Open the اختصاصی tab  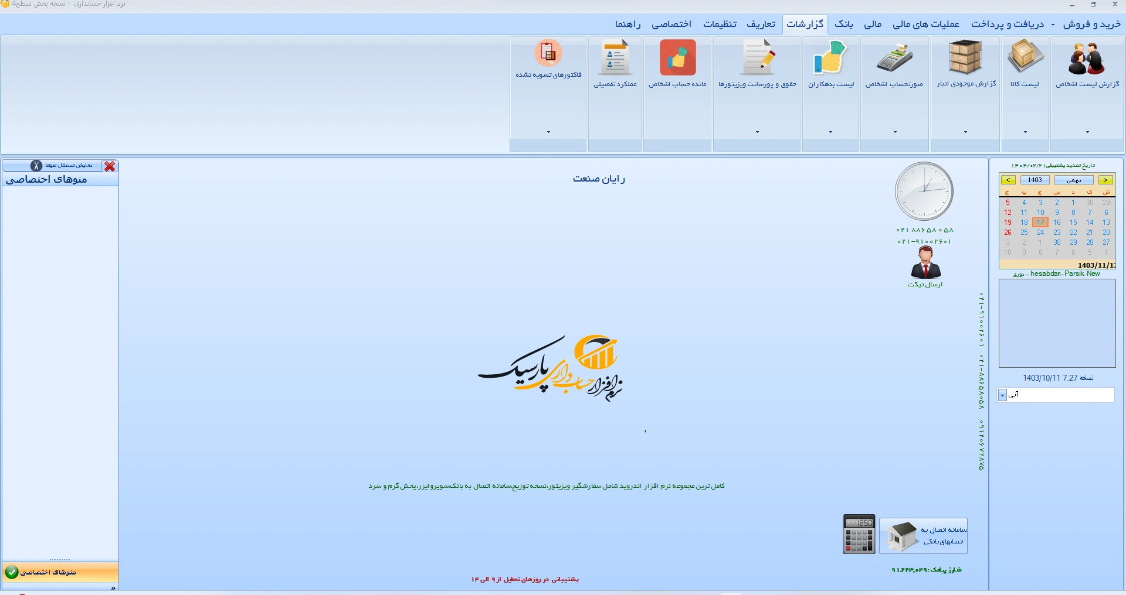point(671,24)
